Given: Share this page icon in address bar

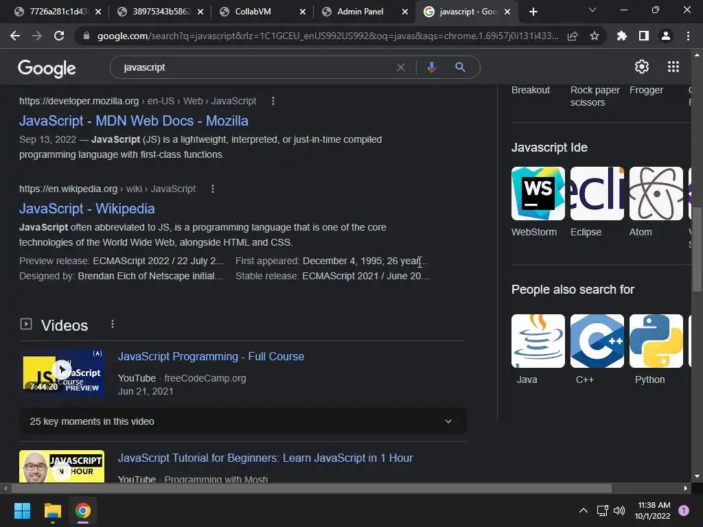Looking at the screenshot, I should [573, 36].
